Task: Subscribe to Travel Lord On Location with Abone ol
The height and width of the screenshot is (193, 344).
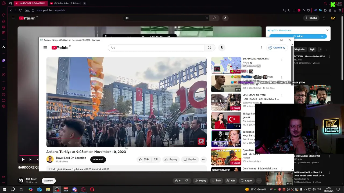Action: [x=98, y=159]
